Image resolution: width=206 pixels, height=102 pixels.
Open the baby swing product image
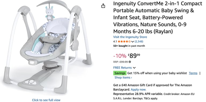(x=47, y=47)
